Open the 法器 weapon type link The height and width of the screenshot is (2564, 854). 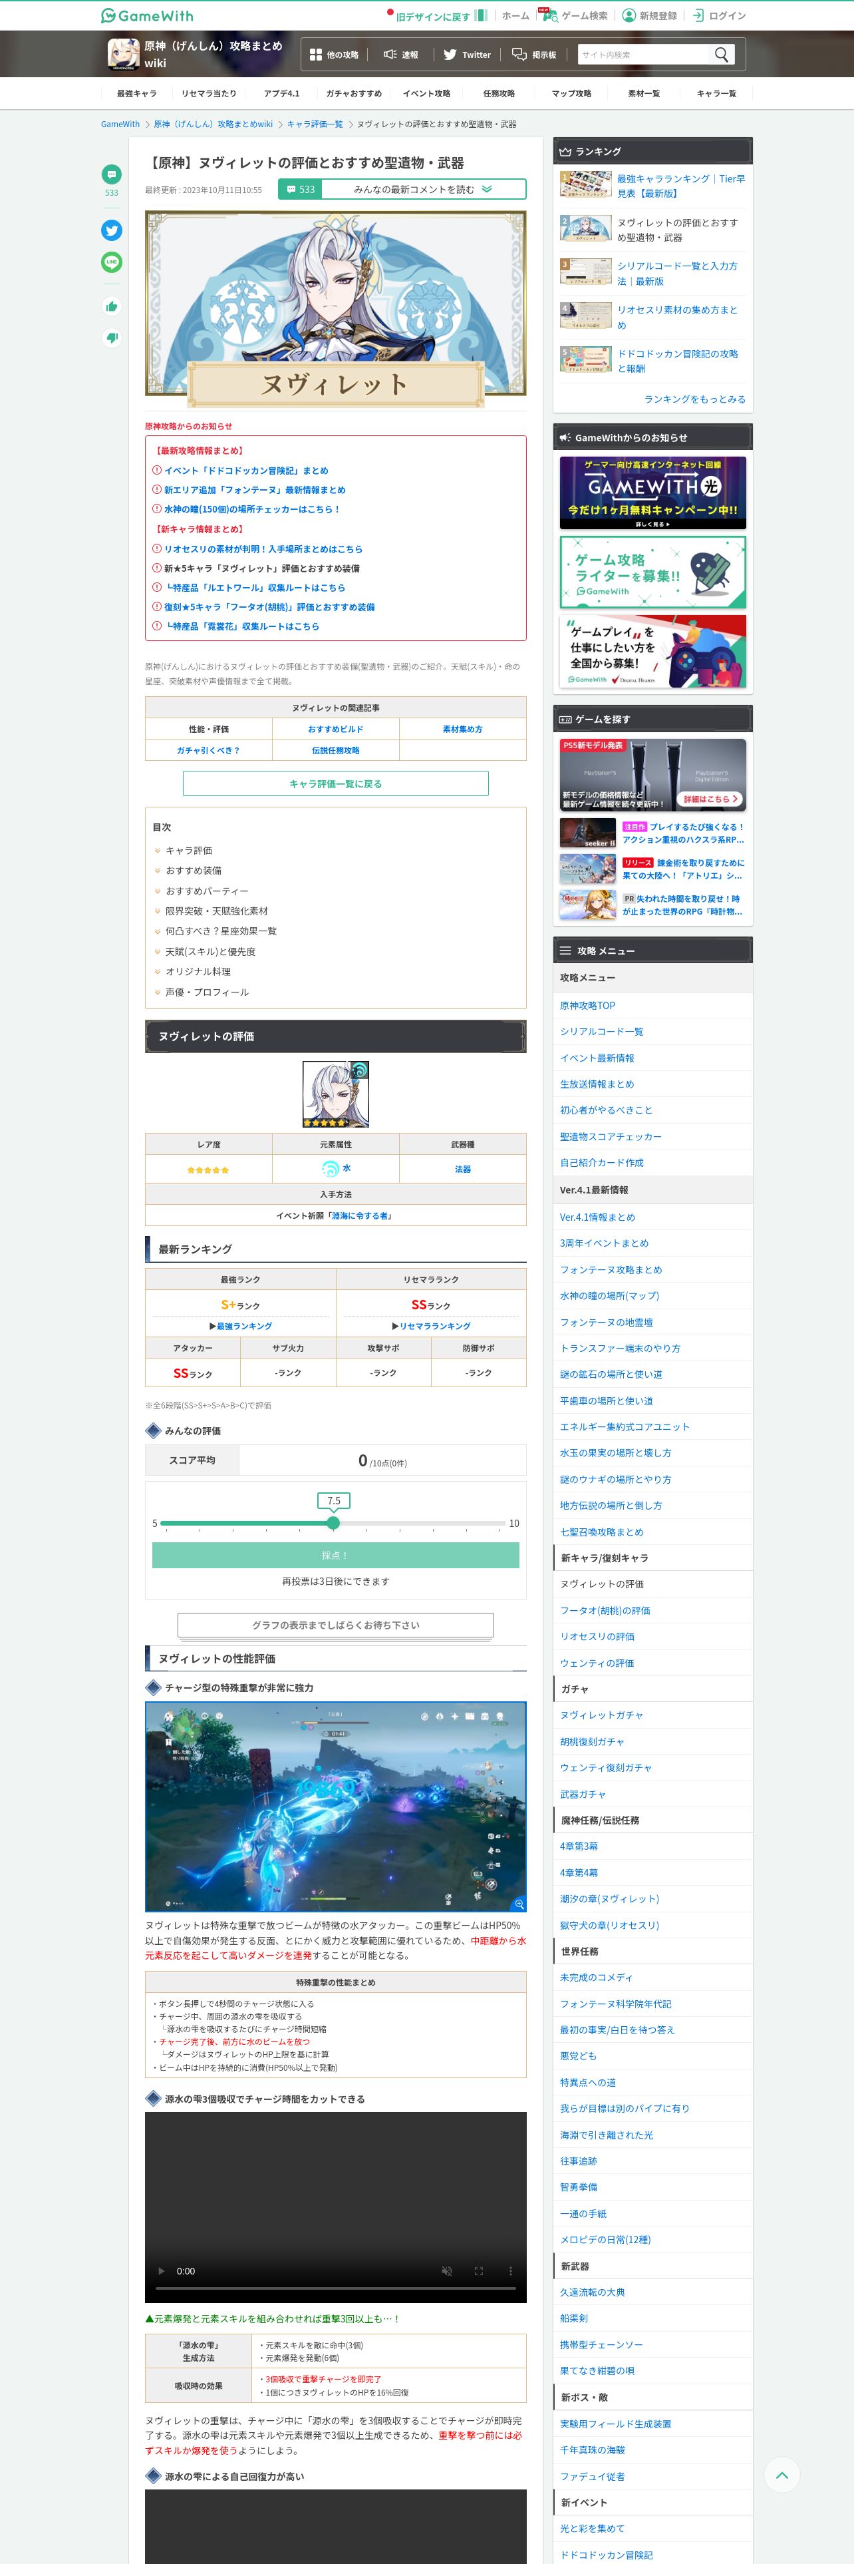[464, 1170]
